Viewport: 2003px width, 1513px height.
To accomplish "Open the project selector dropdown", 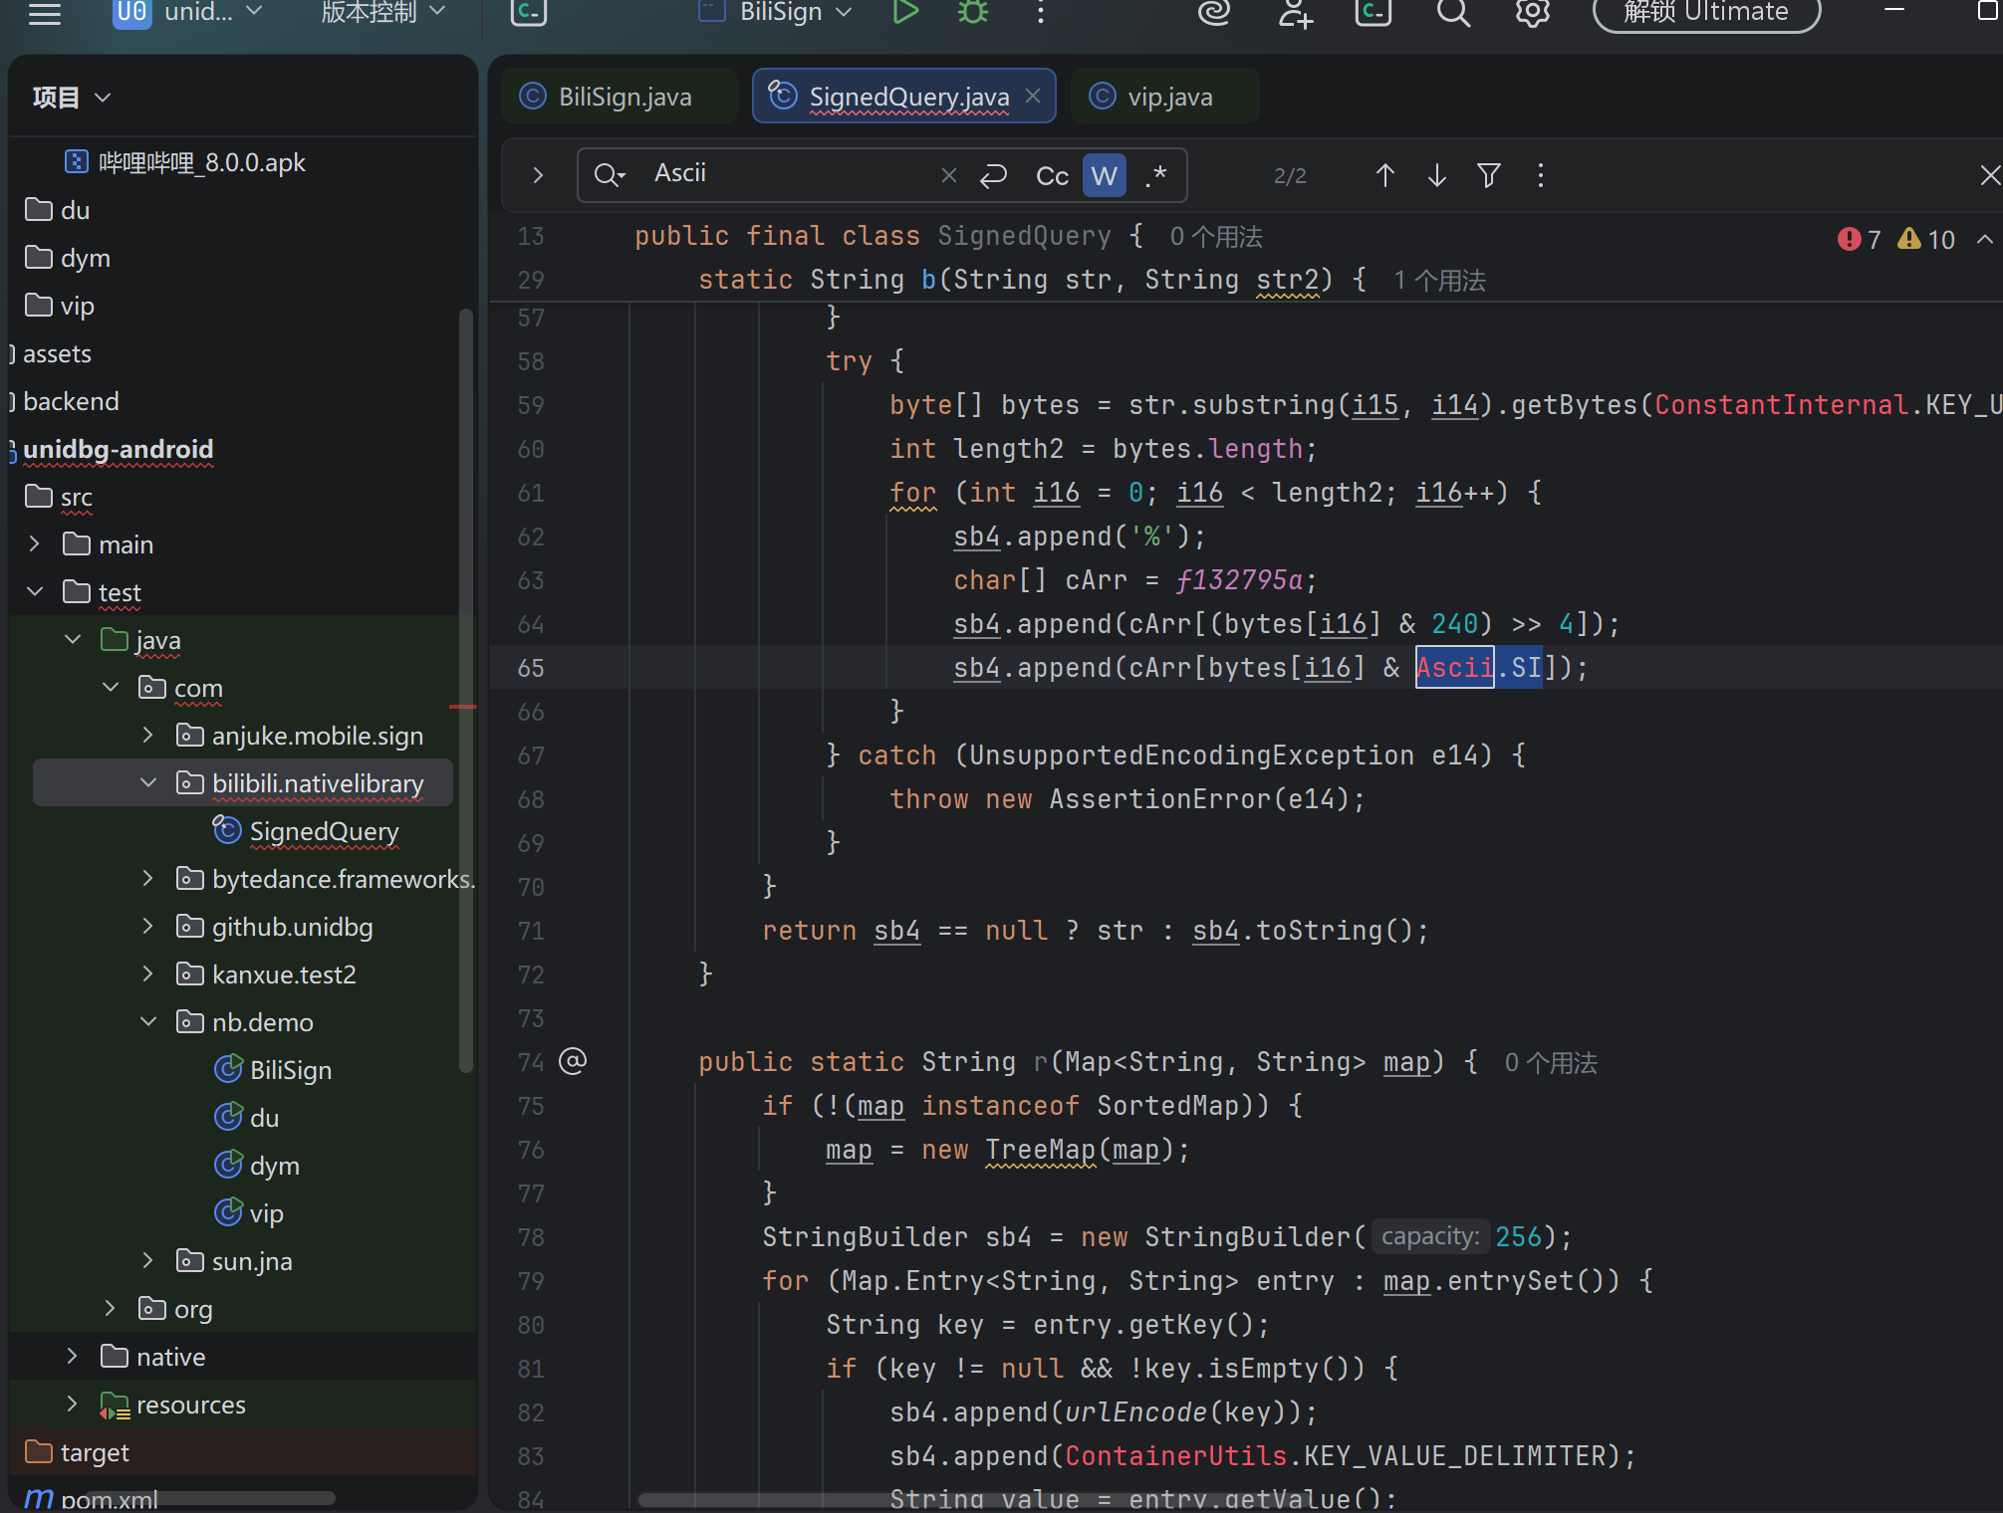I will [187, 12].
